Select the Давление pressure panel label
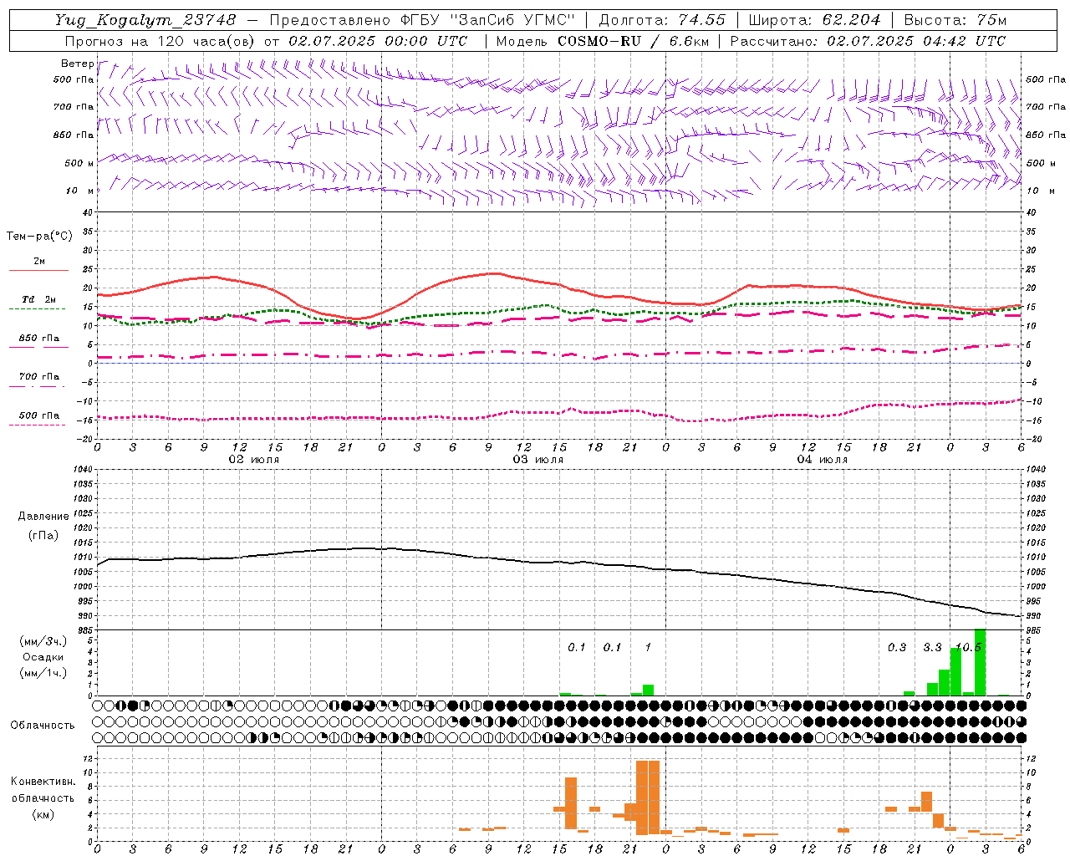 point(43,517)
